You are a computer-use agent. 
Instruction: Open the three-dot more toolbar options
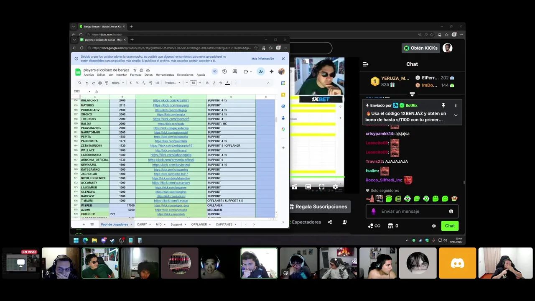click(x=236, y=83)
